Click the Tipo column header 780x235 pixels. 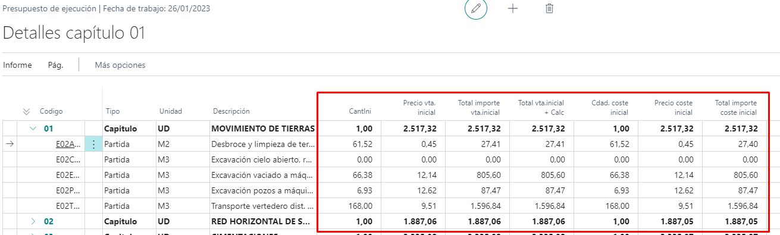(x=112, y=111)
